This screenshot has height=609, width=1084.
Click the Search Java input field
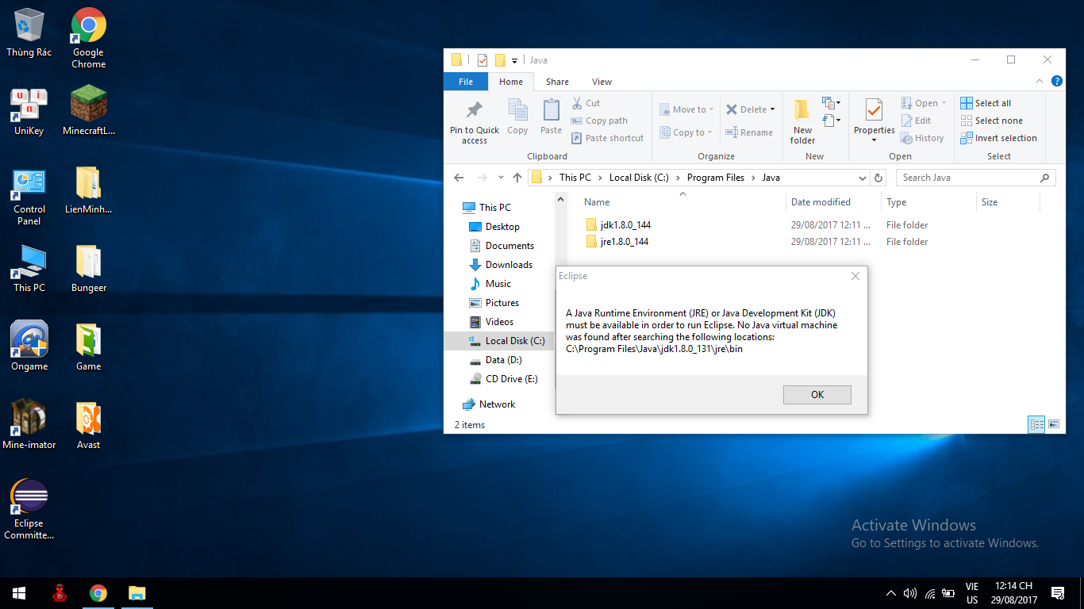(968, 178)
